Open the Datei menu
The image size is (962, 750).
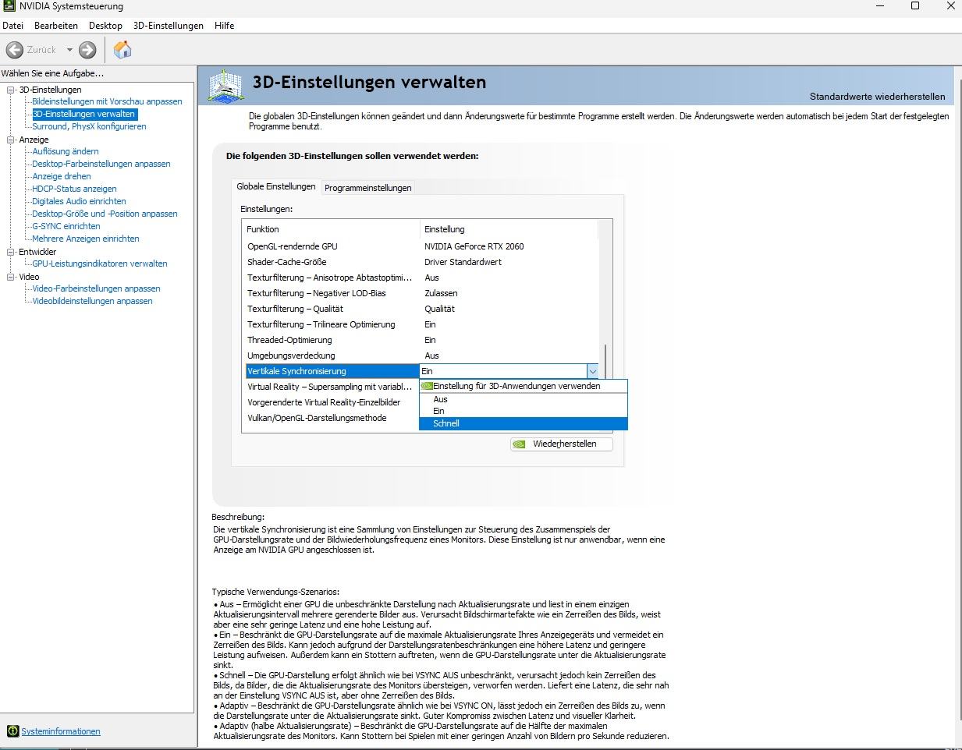click(x=13, y=26)
